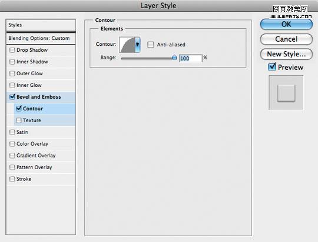Select the Gradient Overlay label
This screenshot has height=242, width=318.
[x=36, y=156]
